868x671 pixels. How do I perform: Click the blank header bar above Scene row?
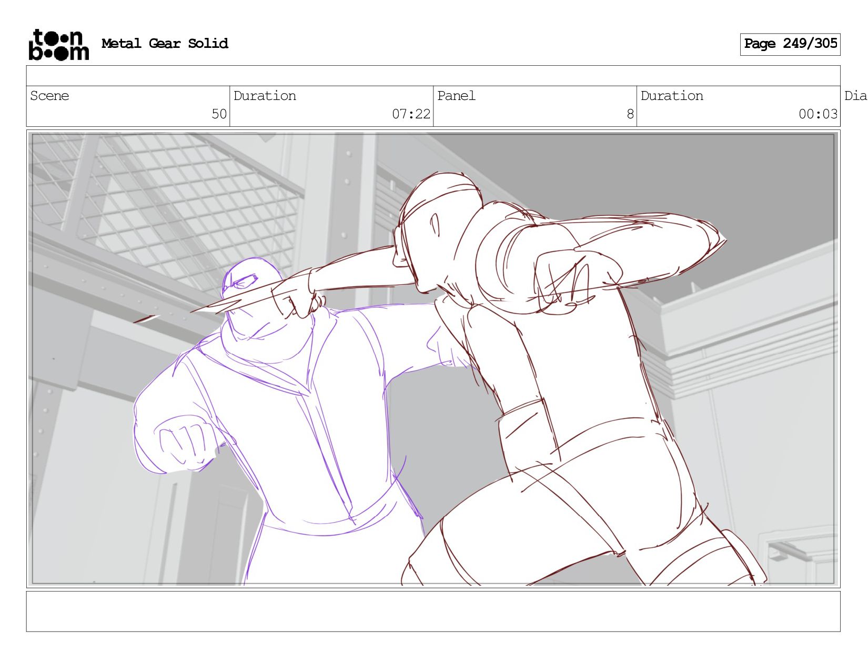click(x=433, y=76)
